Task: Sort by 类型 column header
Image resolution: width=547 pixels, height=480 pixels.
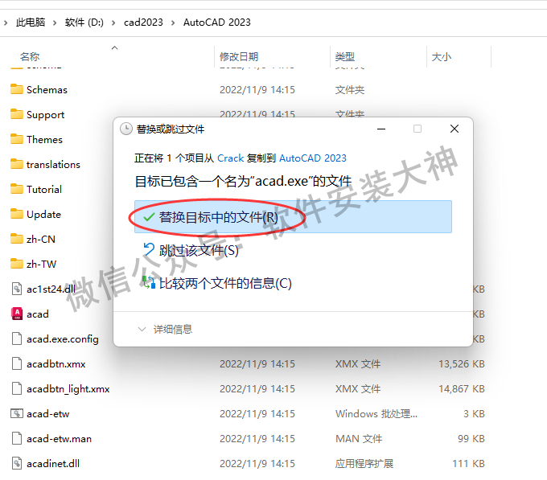Action: (x=345, y=56)
